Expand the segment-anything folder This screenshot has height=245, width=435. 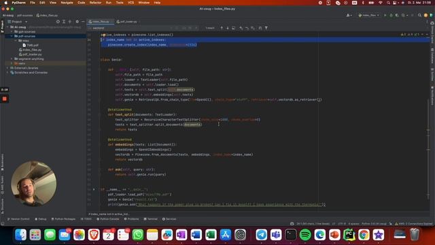(12, 59)
